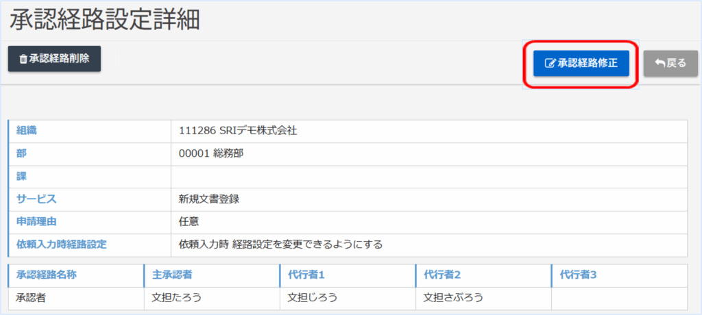The width and height of the screenshot is (702, 315).
Task: Select the 文担じろう cell under 代行者1
Action: pyautogui.click(x=313, y=297)
